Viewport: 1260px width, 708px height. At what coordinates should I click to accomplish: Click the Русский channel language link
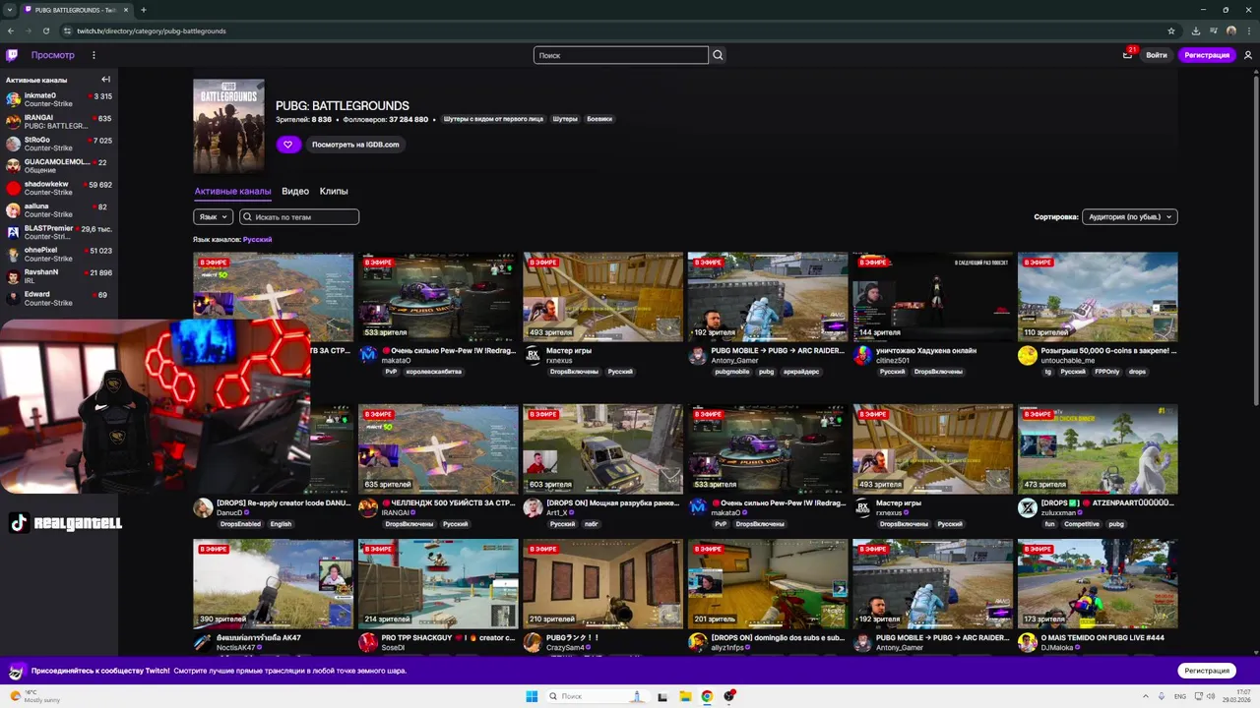(258, 239)
